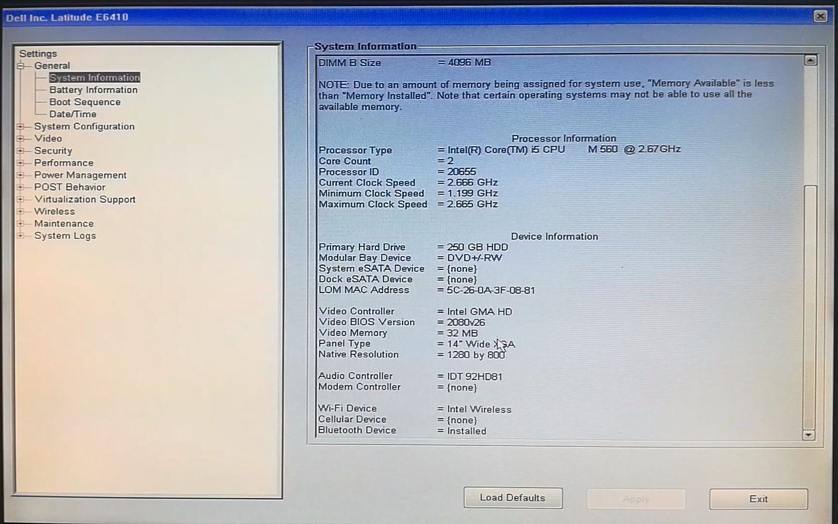Select the Power Management label

pos(80,175)
